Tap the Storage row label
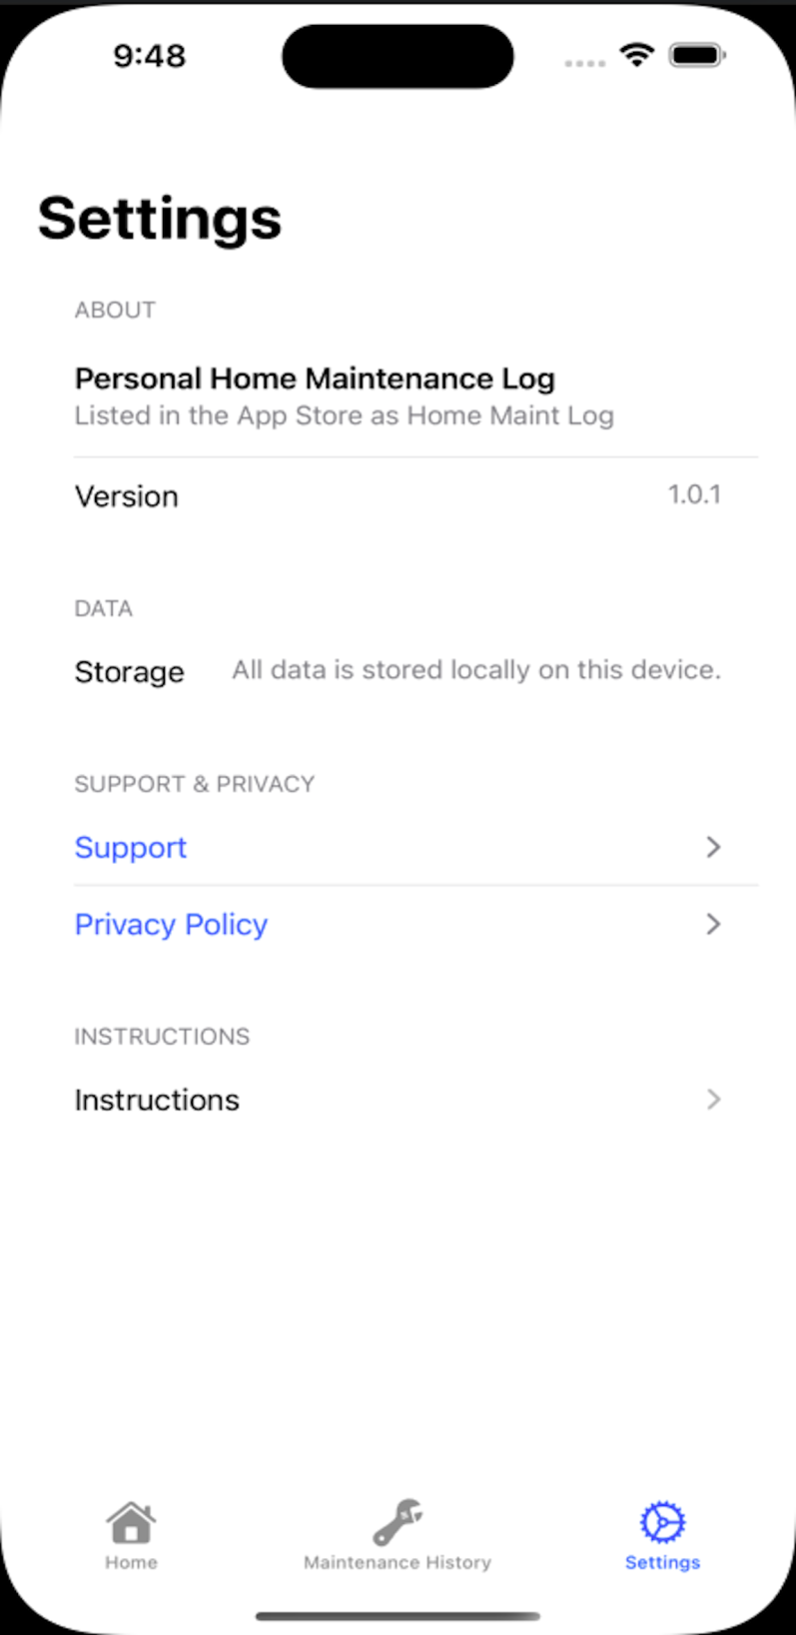Viewport: 796px width, 1635px height. (x=129, y=672)
